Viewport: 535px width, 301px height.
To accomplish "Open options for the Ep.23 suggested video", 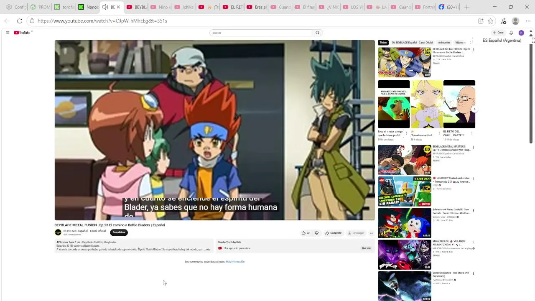I will pyautogui.click(x=473, y=50).
